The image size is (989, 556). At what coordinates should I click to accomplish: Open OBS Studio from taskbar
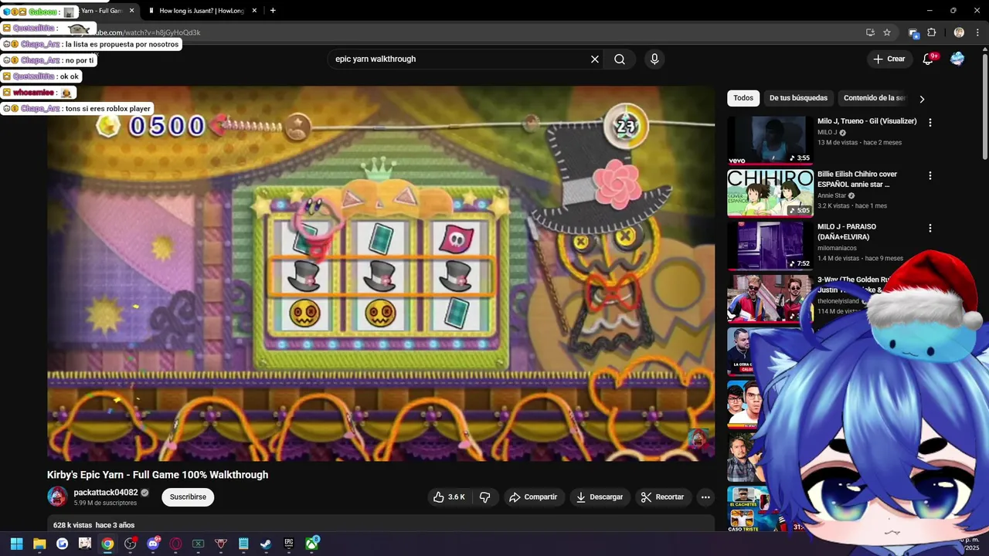point(130,544)
